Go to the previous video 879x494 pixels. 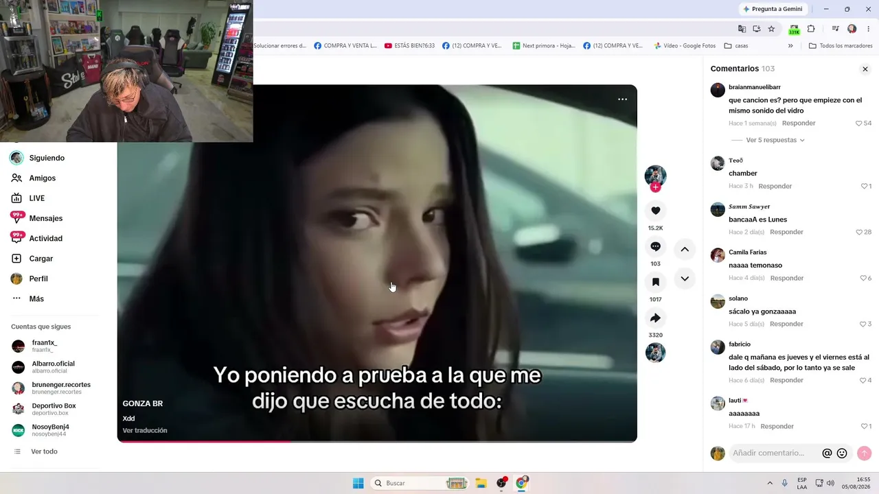pos(685,249)
